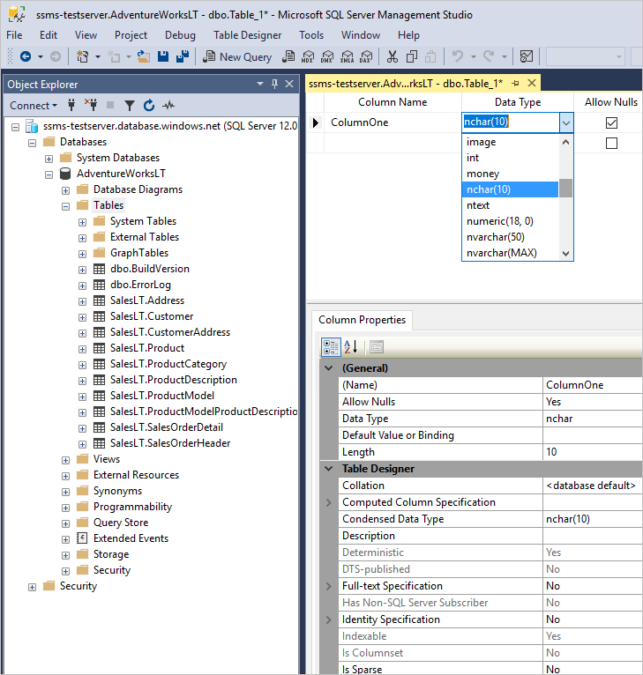Image resolution: width=643 pixels, height=675 pixels.
Task: Click the Cut scissors icon
Action: click(393, 56)
